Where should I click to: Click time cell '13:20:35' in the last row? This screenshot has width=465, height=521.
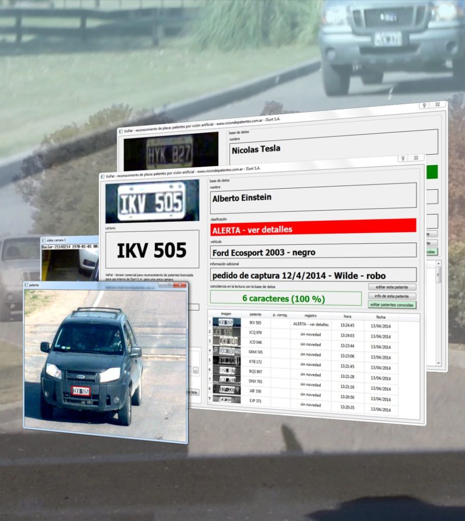(347, 407)
